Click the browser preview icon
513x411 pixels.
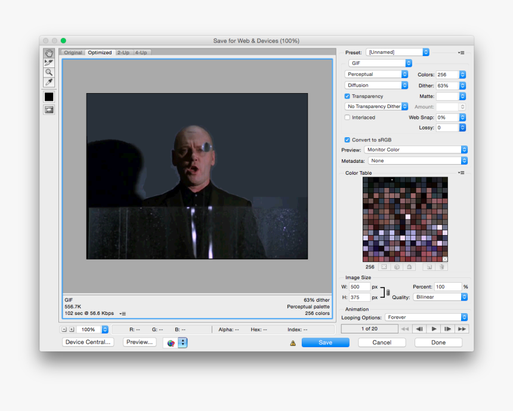click(171, 343)
